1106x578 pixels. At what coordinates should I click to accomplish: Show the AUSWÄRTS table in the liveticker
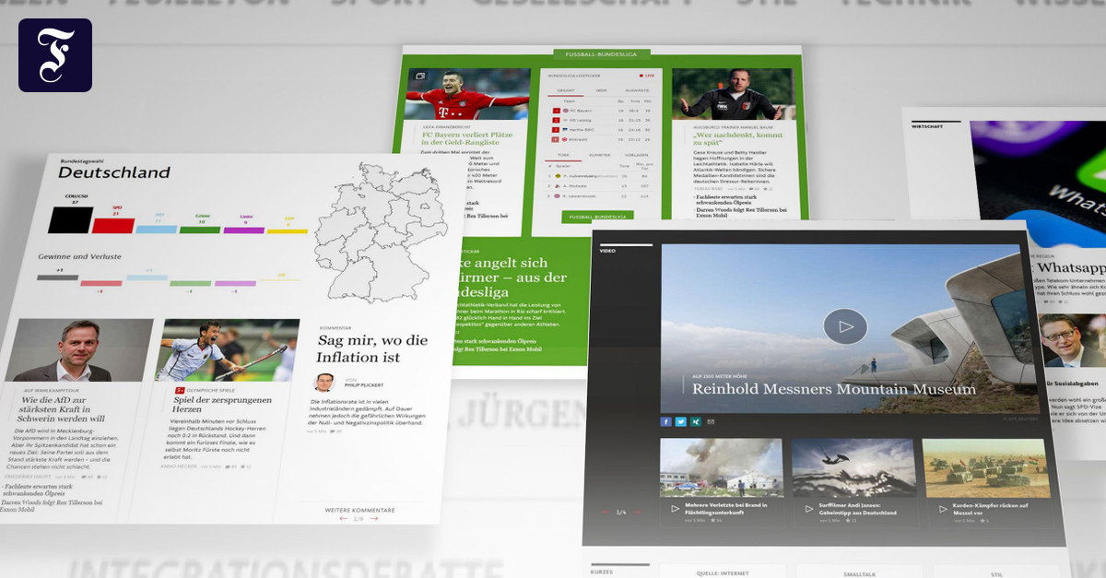[x=636, y=89]
